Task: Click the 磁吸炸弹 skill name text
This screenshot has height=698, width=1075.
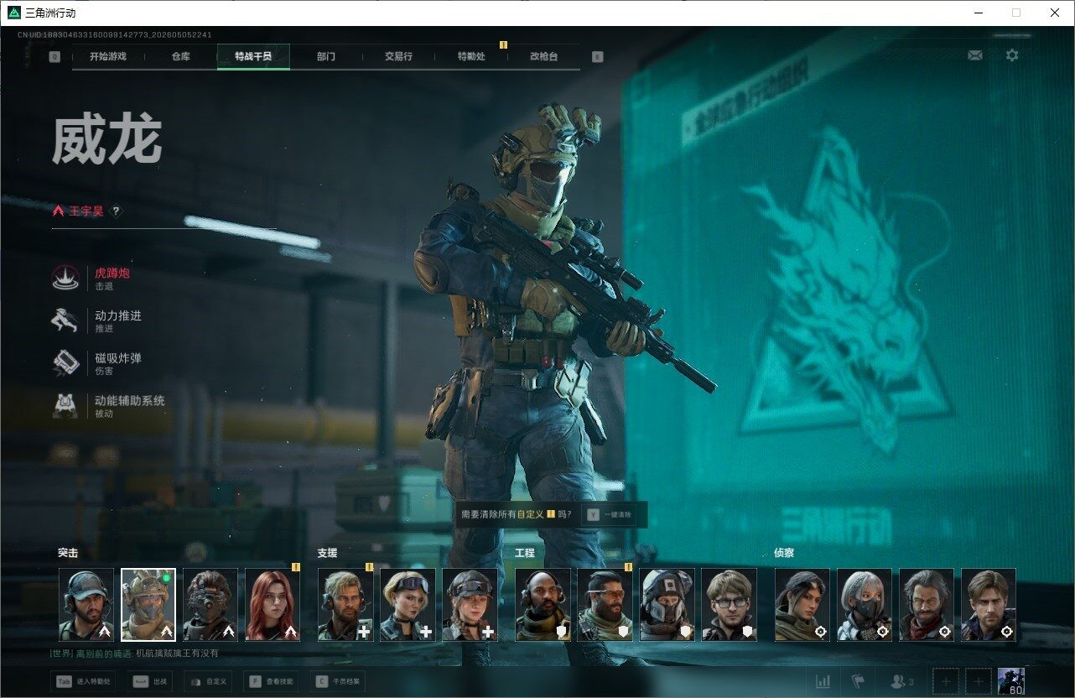Action: (x=118, y=358)
